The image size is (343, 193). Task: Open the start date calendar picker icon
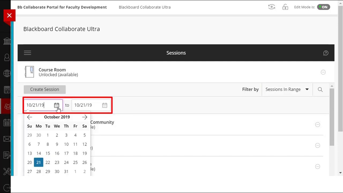click(x=57, y=105)
